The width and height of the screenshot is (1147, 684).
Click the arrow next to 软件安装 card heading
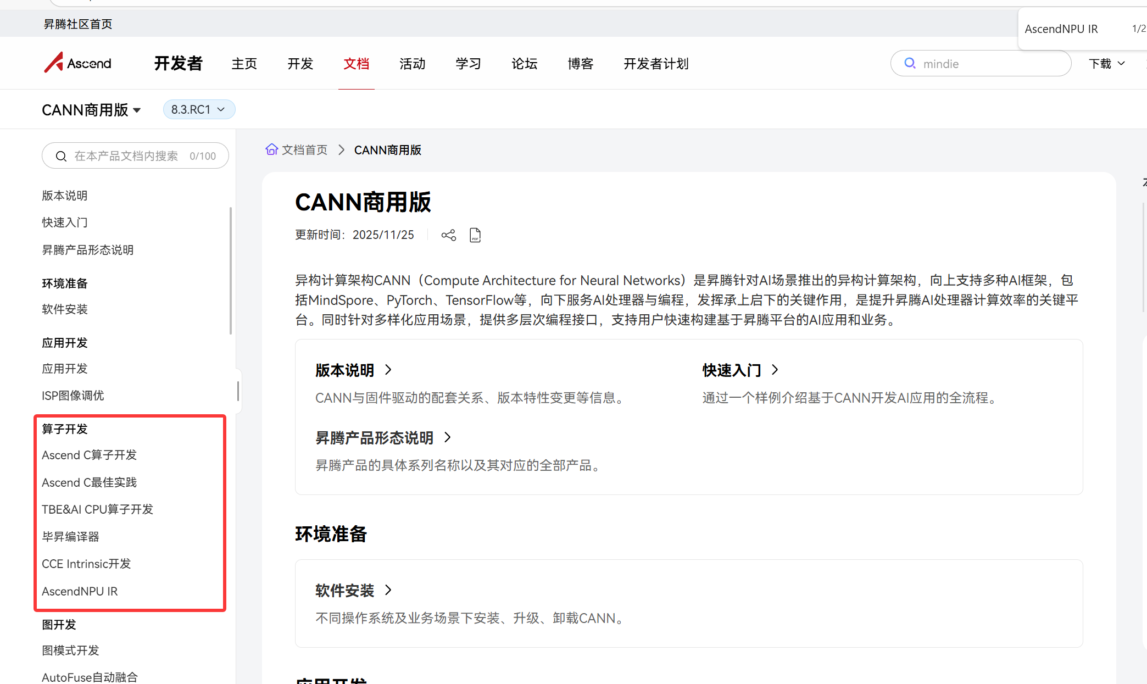click(x=388, y=590)
